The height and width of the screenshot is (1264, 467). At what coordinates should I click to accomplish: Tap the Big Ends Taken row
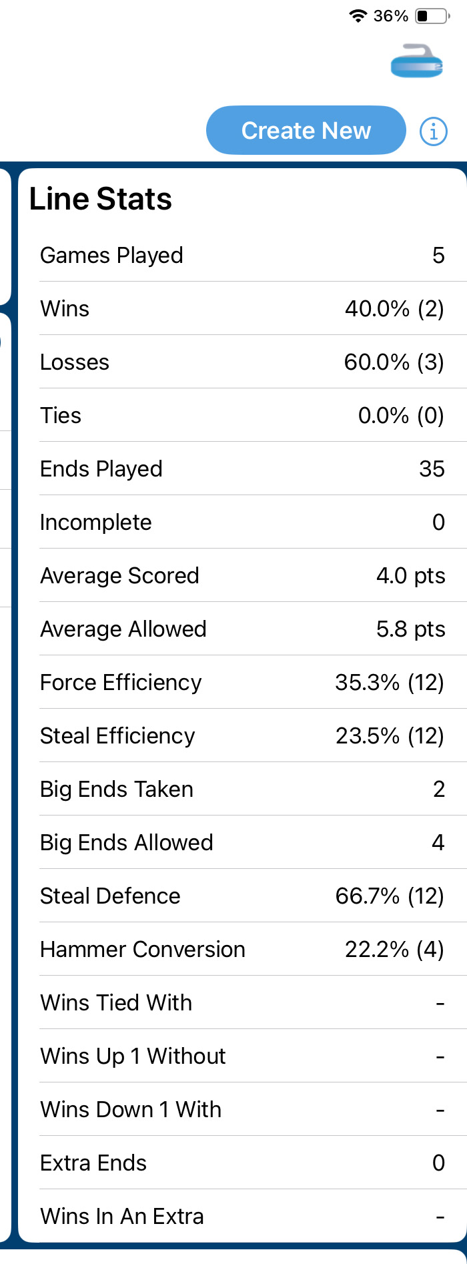pyautogui.click(x=242, y=789)
